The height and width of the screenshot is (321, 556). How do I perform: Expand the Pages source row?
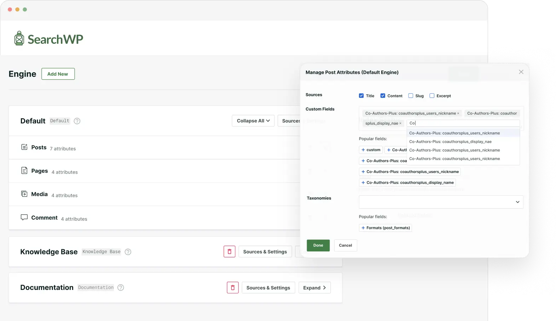pos(154,171)
